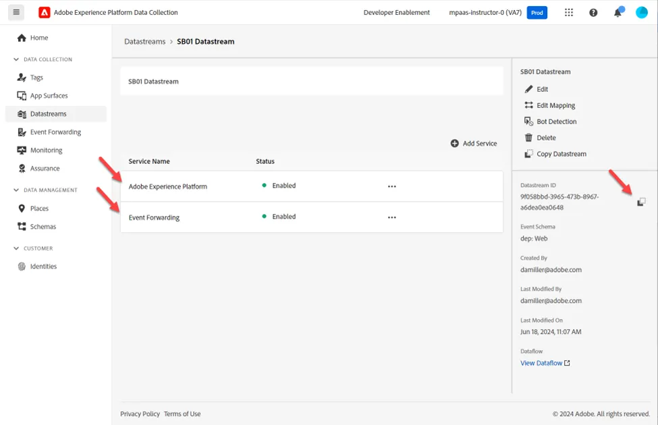This screenshot has height=425, width=658.
Task: Click the Service Name column header
Action: click(x=149, y=161)
